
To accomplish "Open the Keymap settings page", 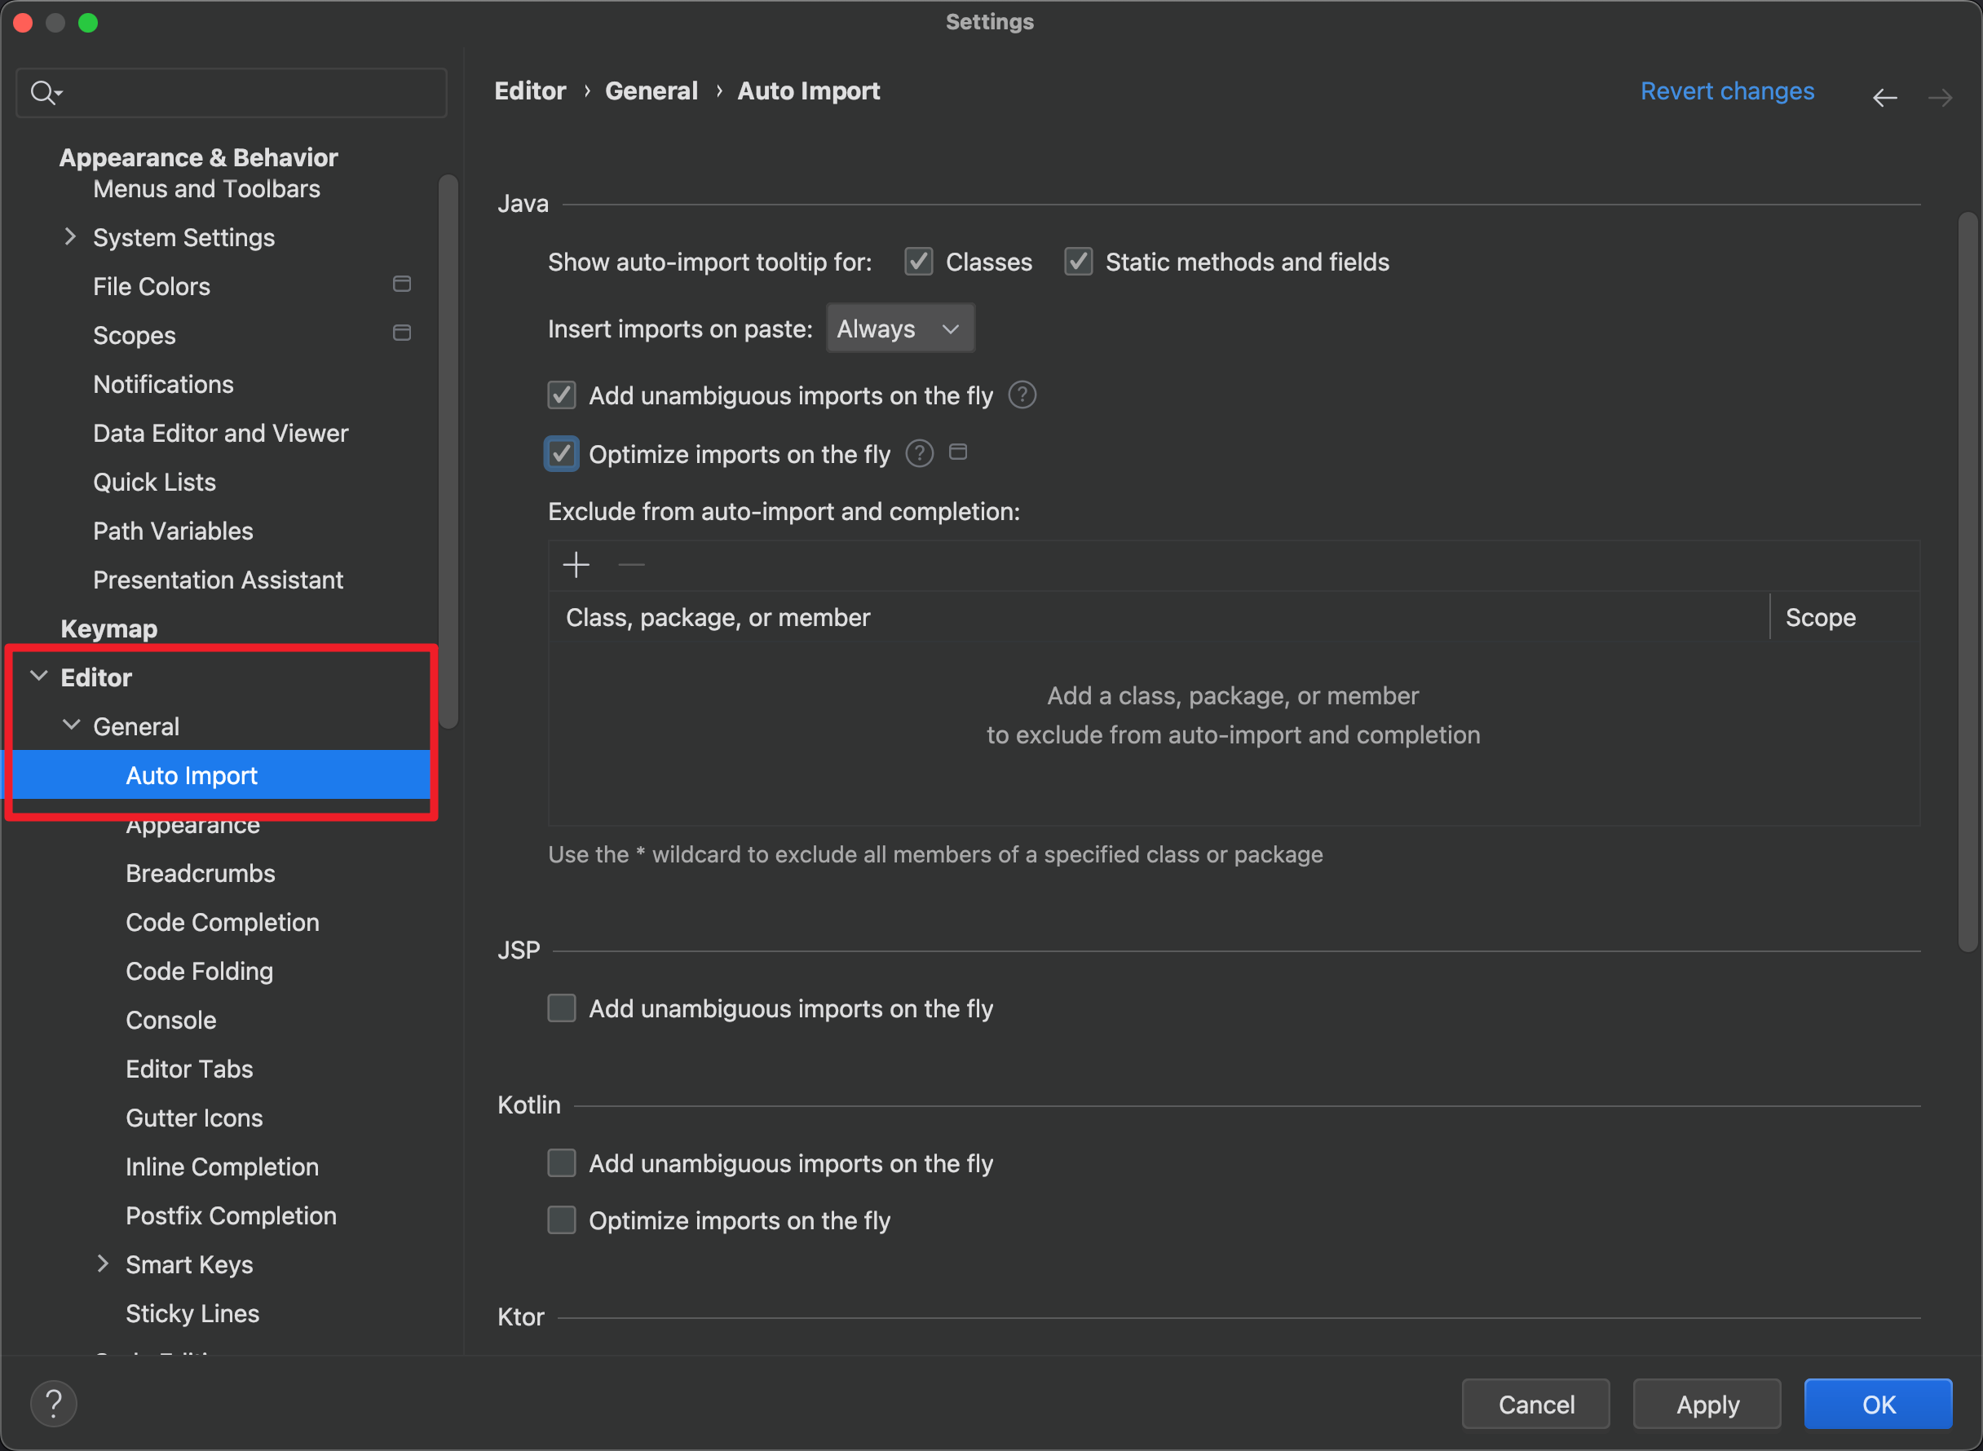I will coord(109,628).
